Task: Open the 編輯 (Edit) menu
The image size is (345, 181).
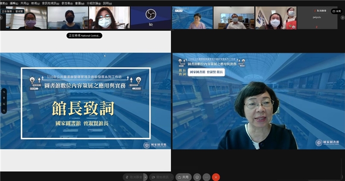Action: 14,3
